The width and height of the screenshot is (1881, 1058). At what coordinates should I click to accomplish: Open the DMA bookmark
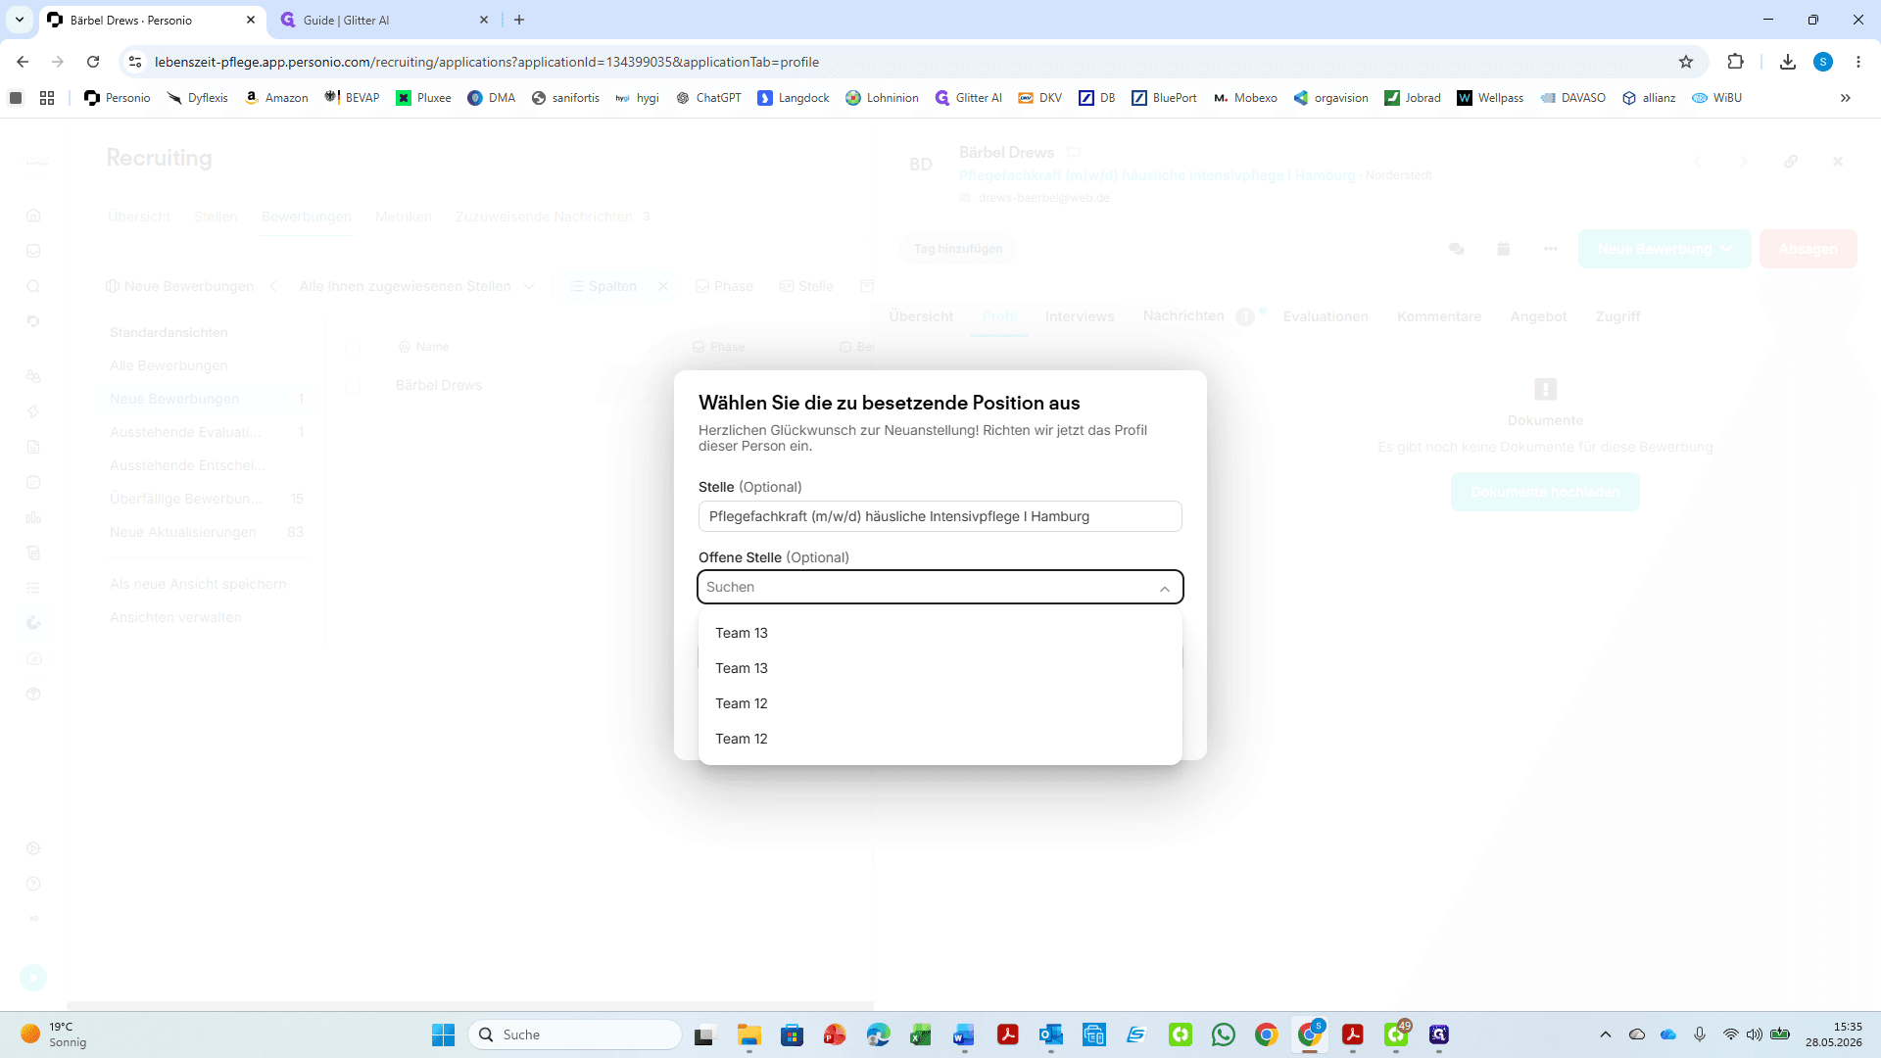pos(492,98)
